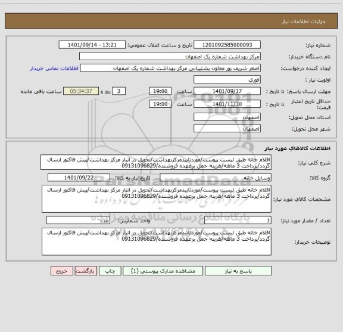This screenshot has height=332, width=343.
Task: Click the price validity date 1401/11/30
Action: click(x=227, y=104)
